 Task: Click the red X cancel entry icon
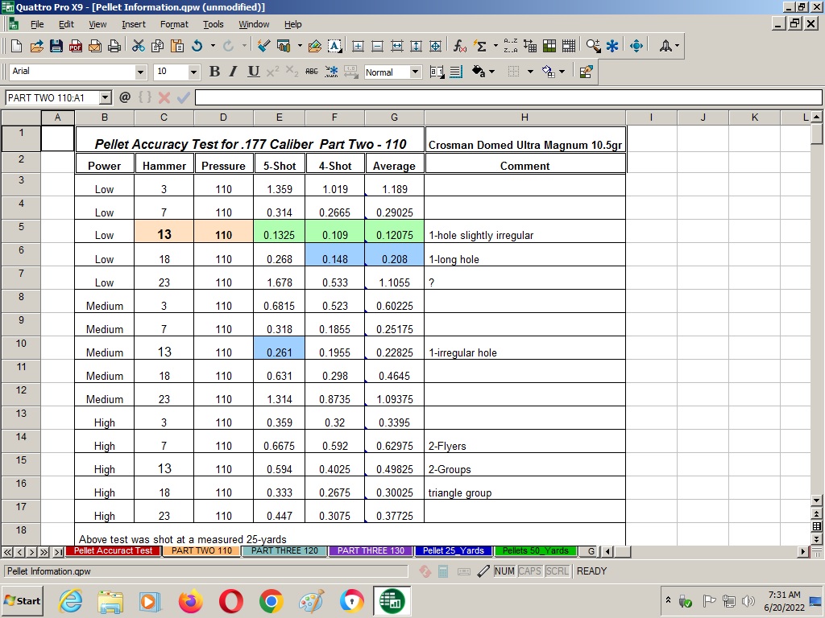pyautogui.click(x=164, y=97)
